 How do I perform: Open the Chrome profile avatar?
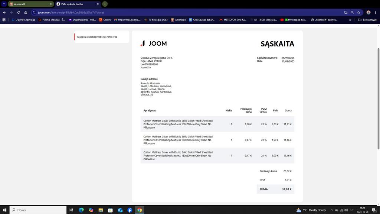[x=368, y=12]
